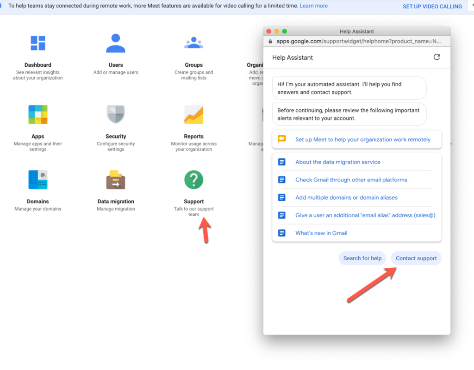Click the Users person icon

click(x=116, y=43)
